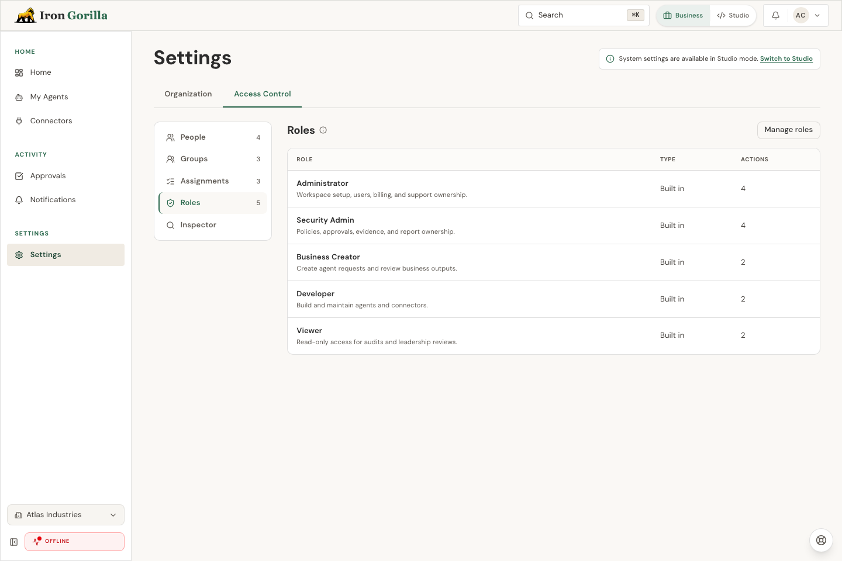
Task: Click Built in type for Viewer
Action: click(x=672, y=335)
